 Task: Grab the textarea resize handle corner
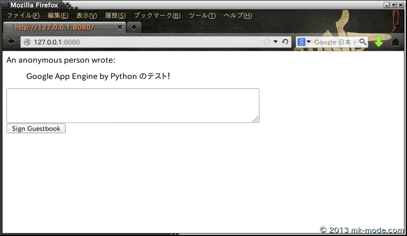point(256,119)
